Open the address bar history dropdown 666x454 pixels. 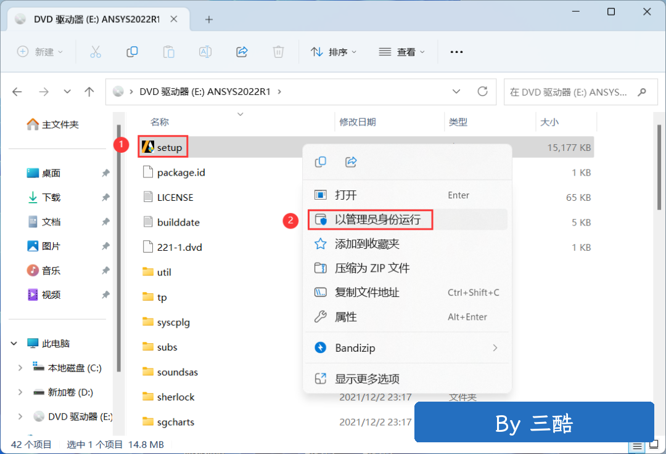(x=456, y=92)
